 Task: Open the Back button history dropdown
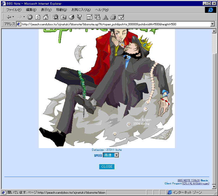tap(13, 17)
